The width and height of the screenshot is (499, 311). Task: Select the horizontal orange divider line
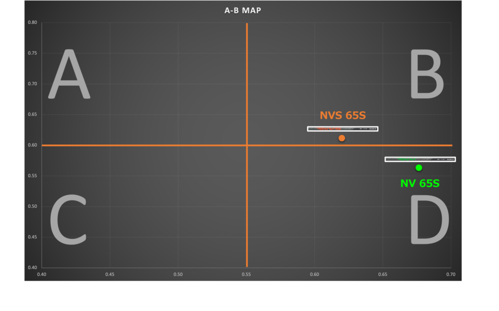[146, 145]
